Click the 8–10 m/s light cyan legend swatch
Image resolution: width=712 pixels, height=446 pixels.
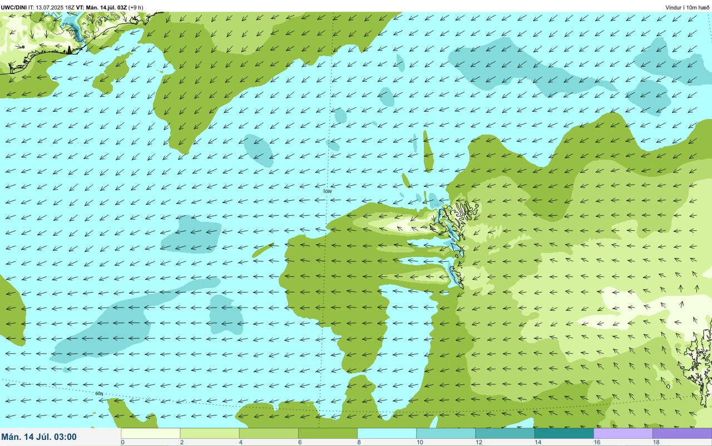tap(387, 433)
